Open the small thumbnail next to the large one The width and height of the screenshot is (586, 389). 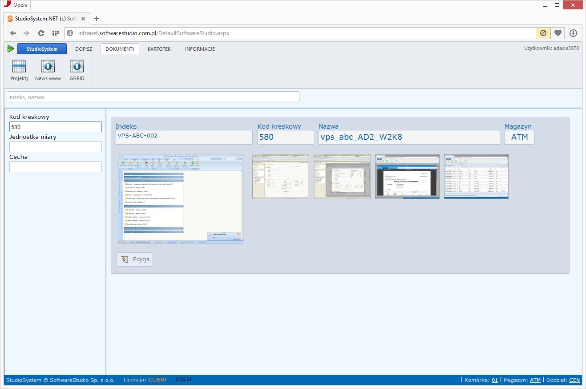click(x=280, y=177)
